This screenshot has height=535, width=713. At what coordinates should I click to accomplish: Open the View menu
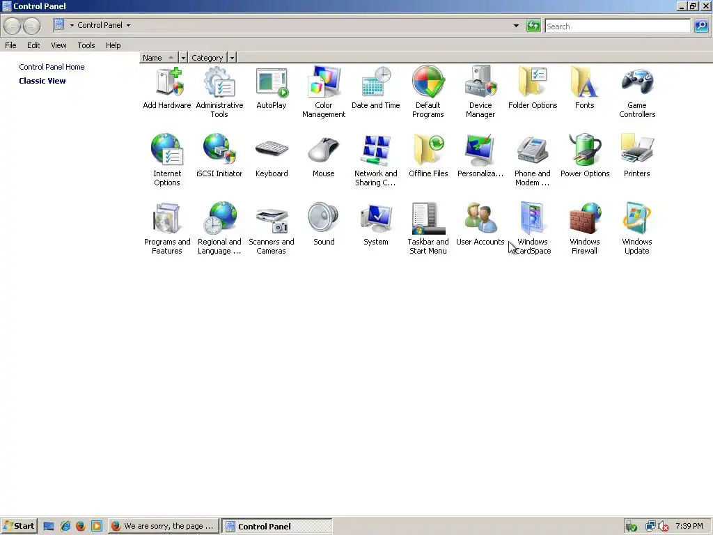click(x=58, y=45)
